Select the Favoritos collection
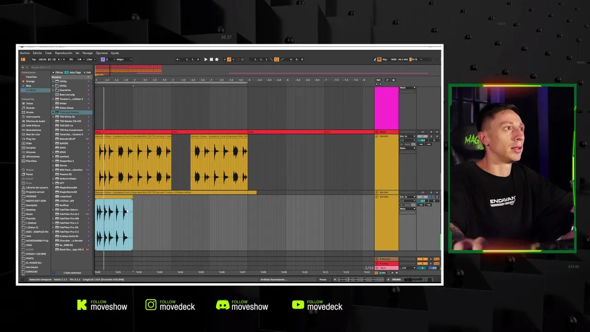 click(x=31, y=77)
